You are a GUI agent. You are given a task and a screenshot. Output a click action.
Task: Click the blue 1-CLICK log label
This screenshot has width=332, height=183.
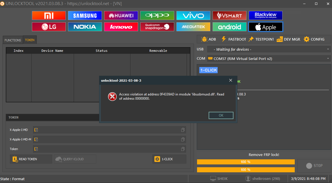(209, 70)
